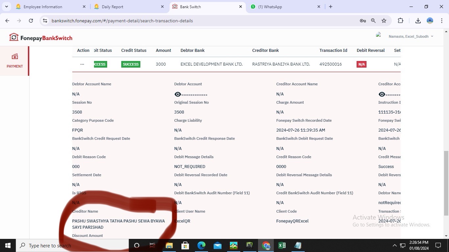Sort by the Creditor Bank column header

click(266, 51)
